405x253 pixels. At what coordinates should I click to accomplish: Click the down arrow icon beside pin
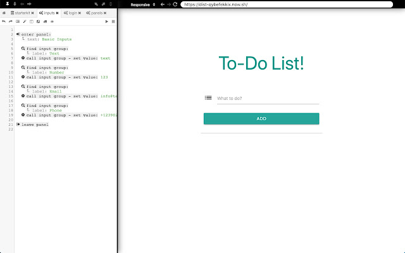coord(15,4)
